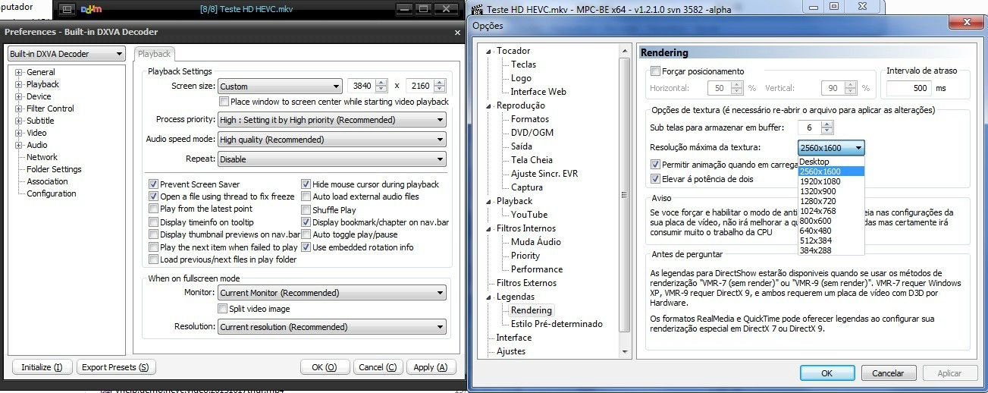
Task: Click Cancel in the PotPlayer Preferences
Action: click(378, 367)
